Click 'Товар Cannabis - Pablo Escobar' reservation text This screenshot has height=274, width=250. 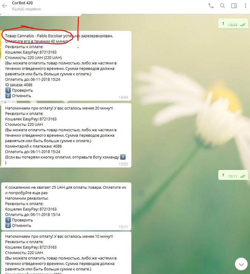click(34, 36)
